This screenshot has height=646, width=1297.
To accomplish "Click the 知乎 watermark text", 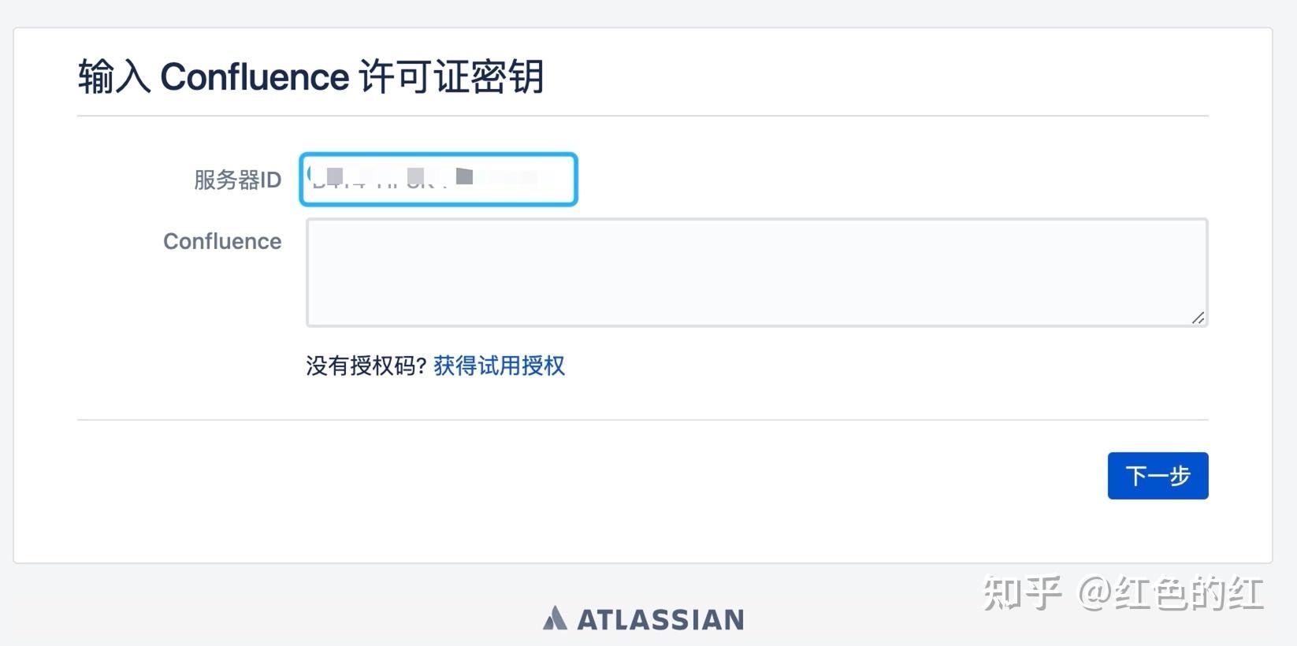I will [x=1022, y=592].
